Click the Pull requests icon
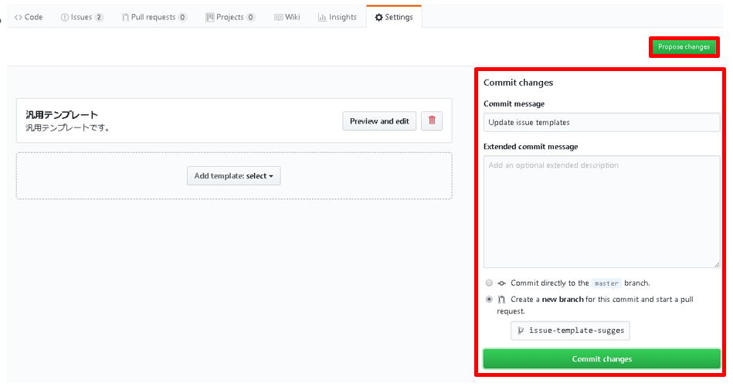733x390 pixels. [125, 17]
